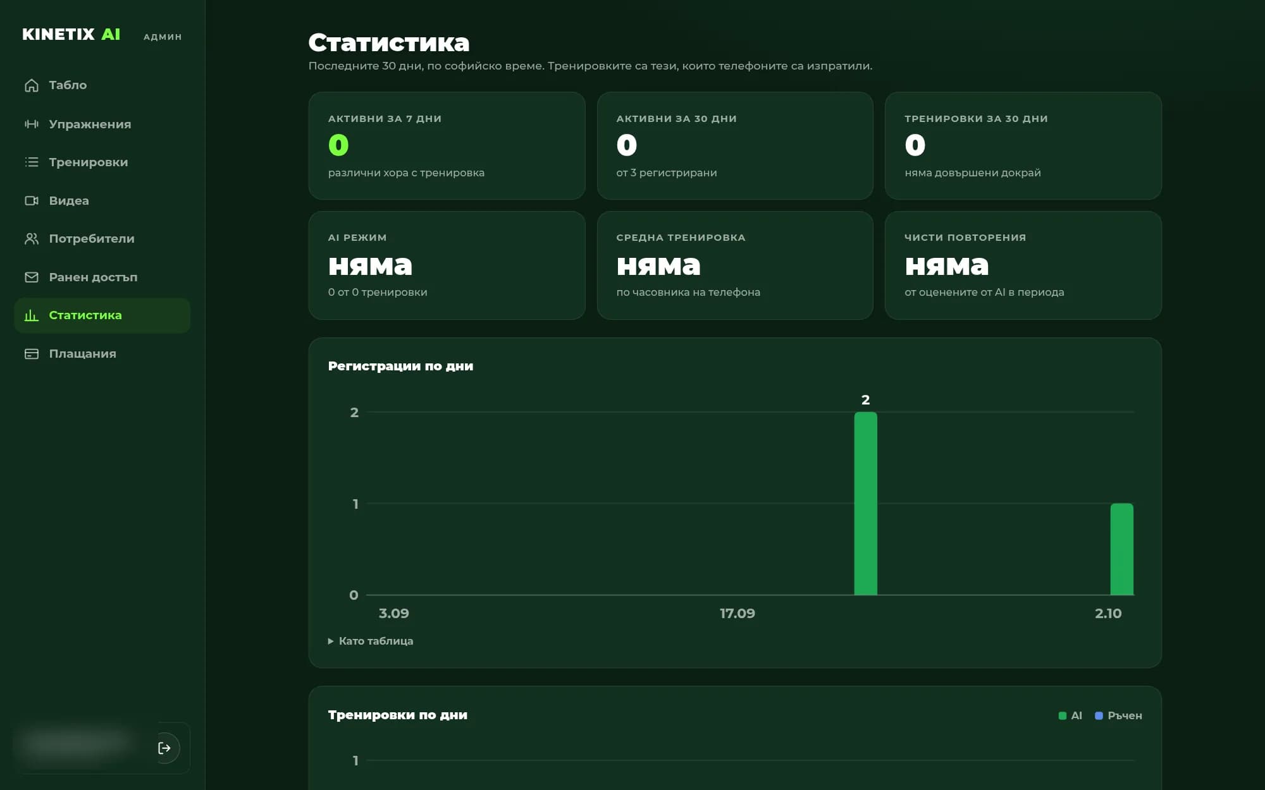Click the tall bar labeled 2 in registrations chart
1265x790 pixels.
coord(865,504)
